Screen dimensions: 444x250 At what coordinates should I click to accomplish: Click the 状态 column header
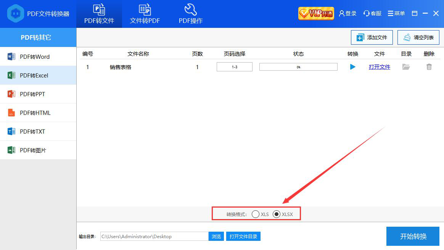pos(298,54)
